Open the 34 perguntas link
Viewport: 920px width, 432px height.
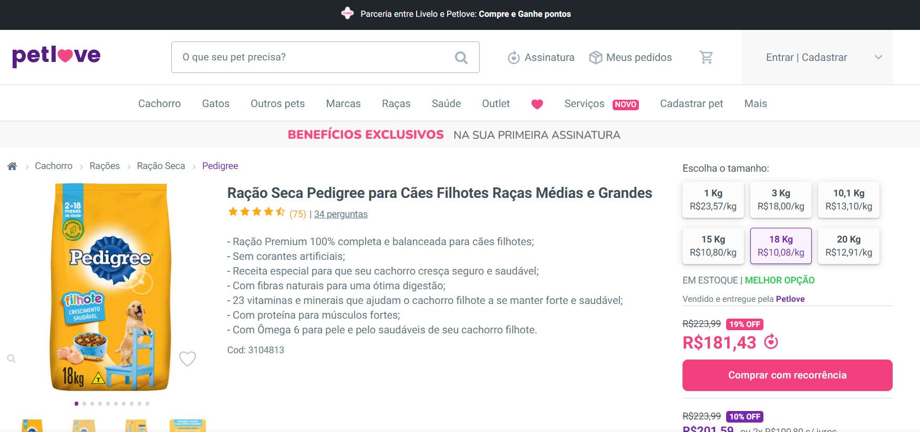point(340,214)
